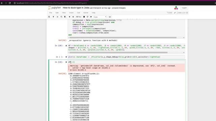The width and height of the screenshot is (216, 121).
Task: Open the Help menu
Action: (93, 13)
